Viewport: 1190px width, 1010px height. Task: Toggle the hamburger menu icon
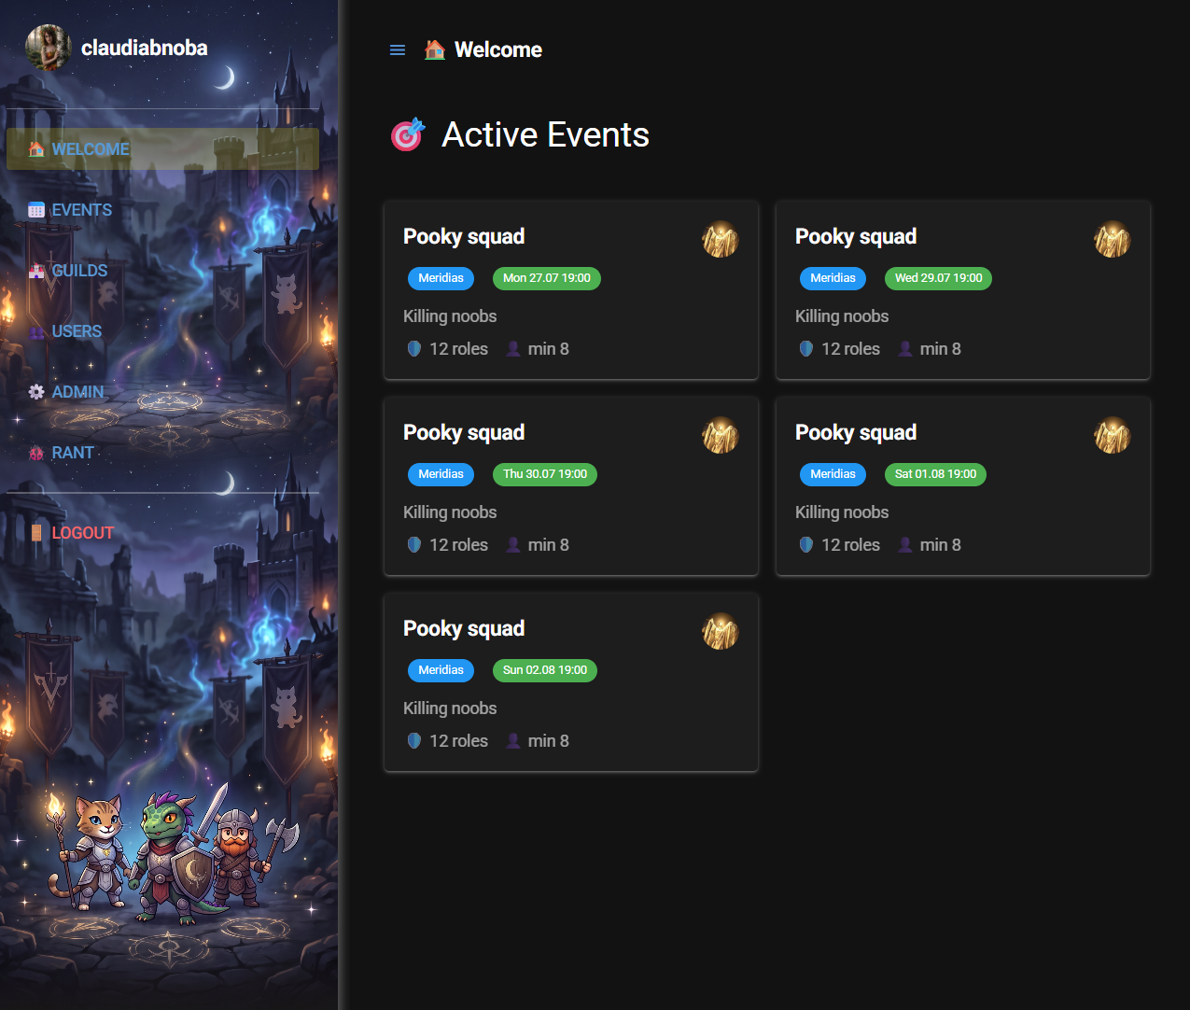tap(398, 50)
